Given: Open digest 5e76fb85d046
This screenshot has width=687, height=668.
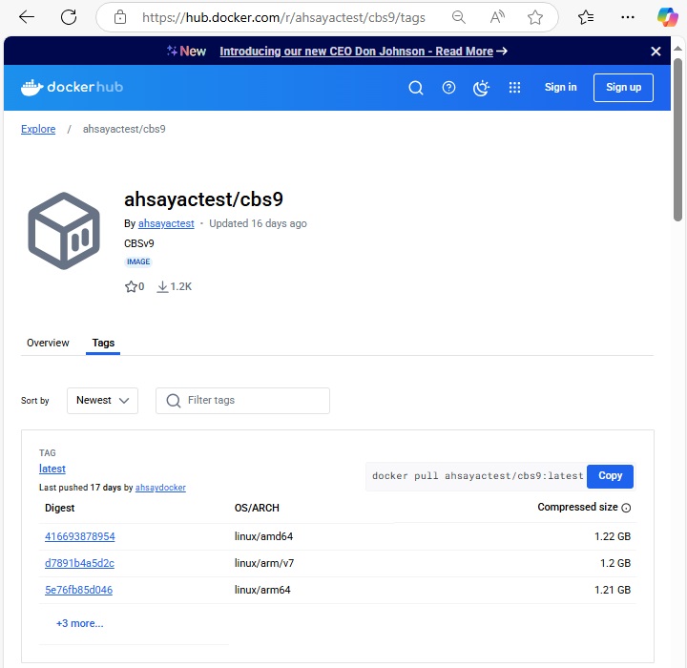Looking at the screenshot, I should tap(78, 590).
